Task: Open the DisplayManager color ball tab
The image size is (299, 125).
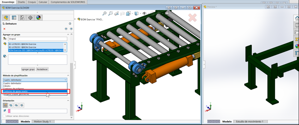Action: tap(39, 18)
